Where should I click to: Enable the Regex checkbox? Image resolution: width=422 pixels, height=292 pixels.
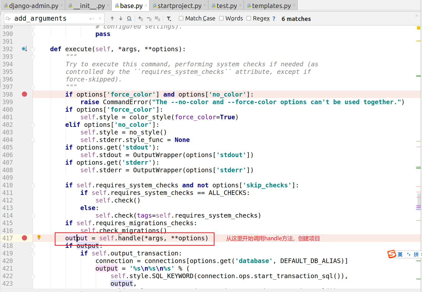tap(249, 18)
